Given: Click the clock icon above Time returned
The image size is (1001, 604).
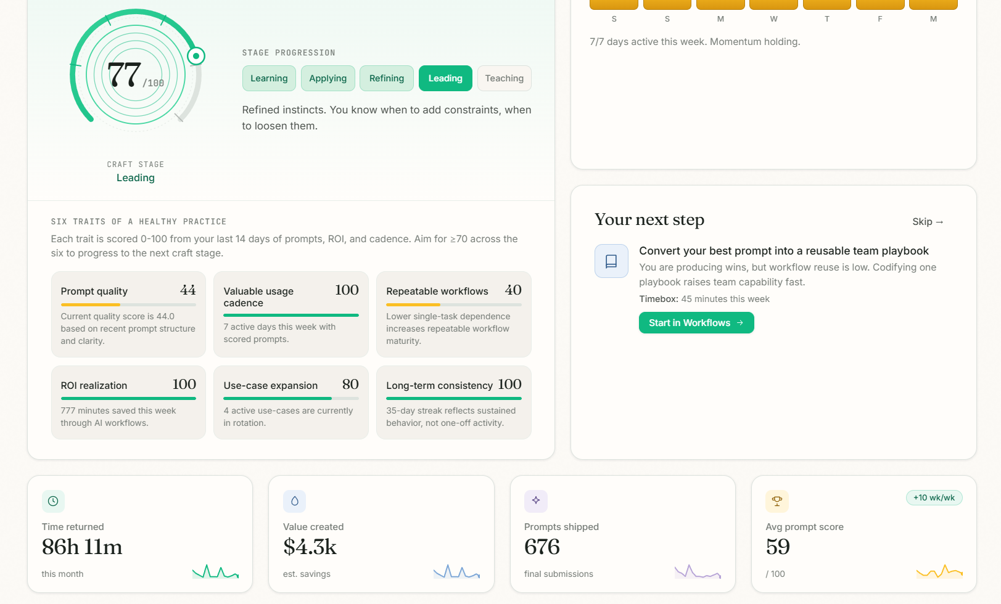Looking at the screenshot, I should tap(53, 501).
